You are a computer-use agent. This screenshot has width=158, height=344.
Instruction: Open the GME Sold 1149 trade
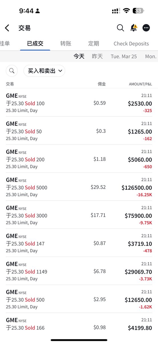click(x=79, y=271)
